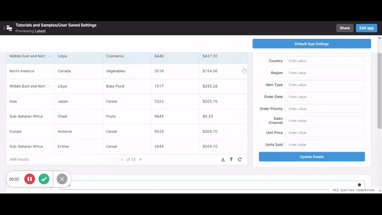Click the 498 results label
Image resolution: width=382 pixels, height=215 pixels.
click(x=20, y=160)
